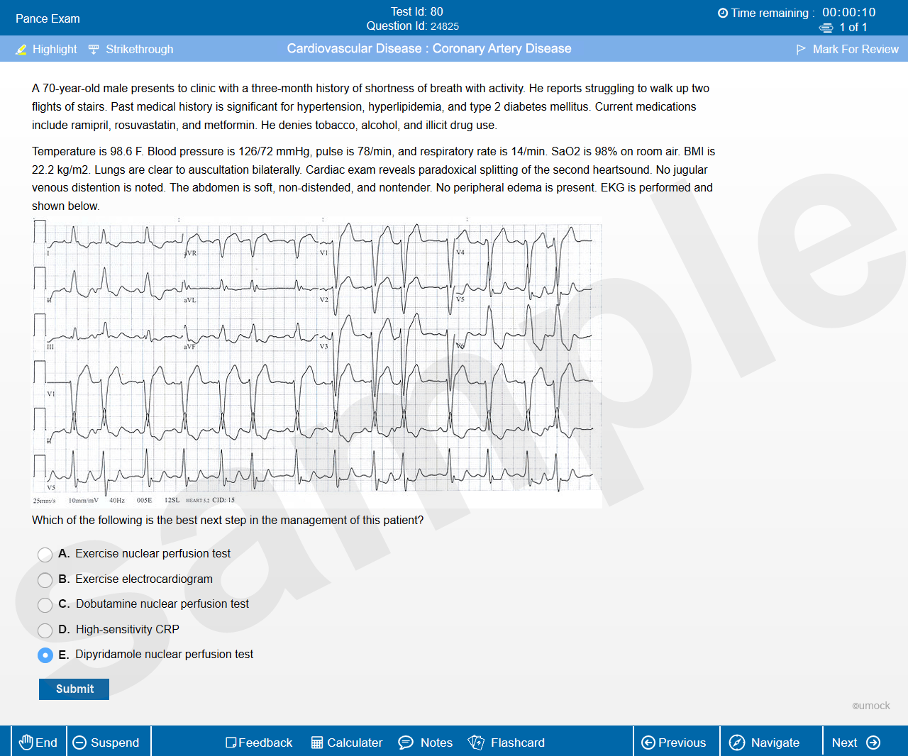Select option E Dipyridamole nuclear perfusion test
Screen dimensions: 908x756
point(45,655)
